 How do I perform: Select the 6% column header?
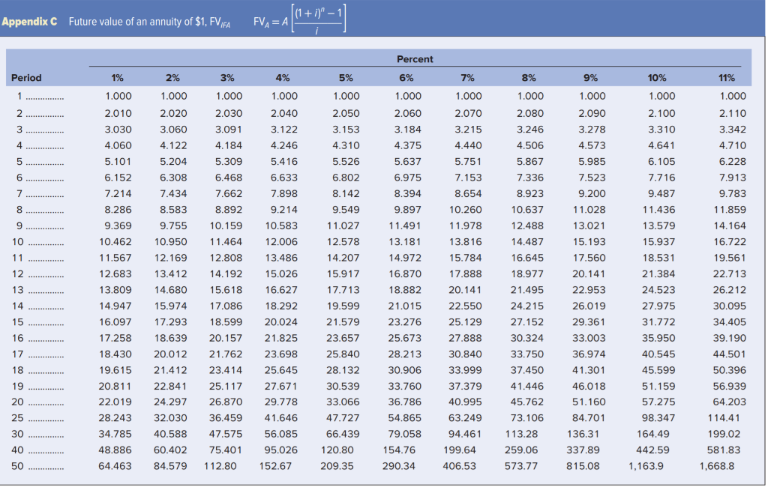[406, 78]
